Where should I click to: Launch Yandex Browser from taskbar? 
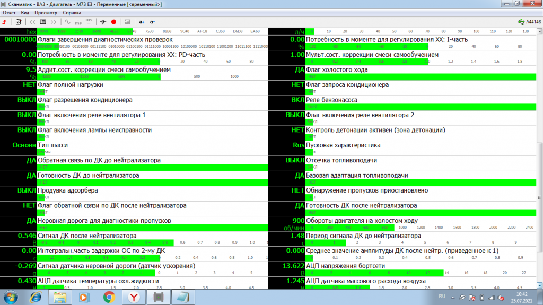point(134,298)
